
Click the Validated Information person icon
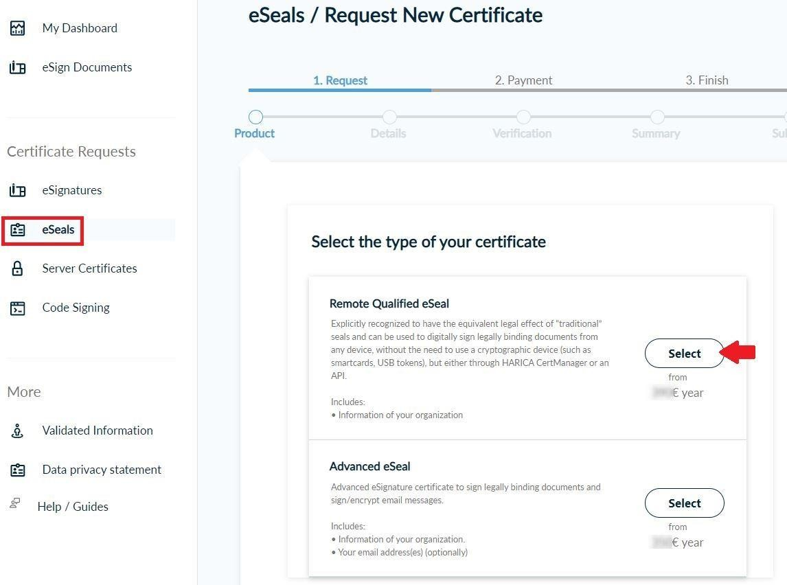tap(16, 431)
